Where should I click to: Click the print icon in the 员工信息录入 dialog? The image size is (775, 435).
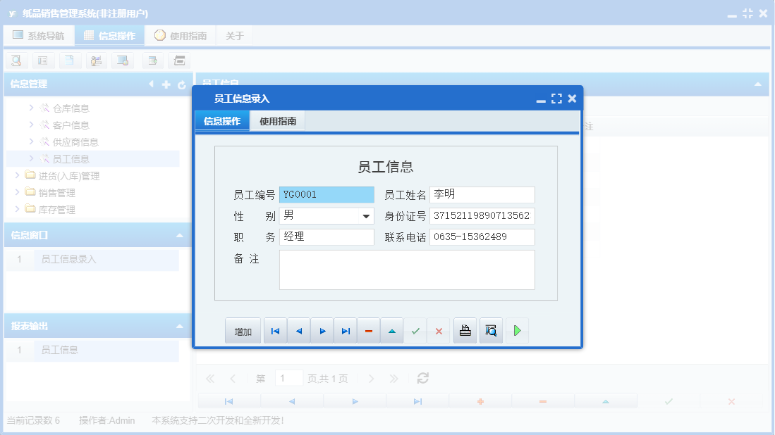[x=465, y=330]
